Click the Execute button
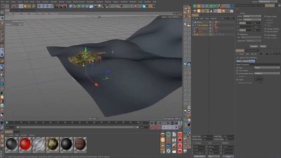 (254, 47)
